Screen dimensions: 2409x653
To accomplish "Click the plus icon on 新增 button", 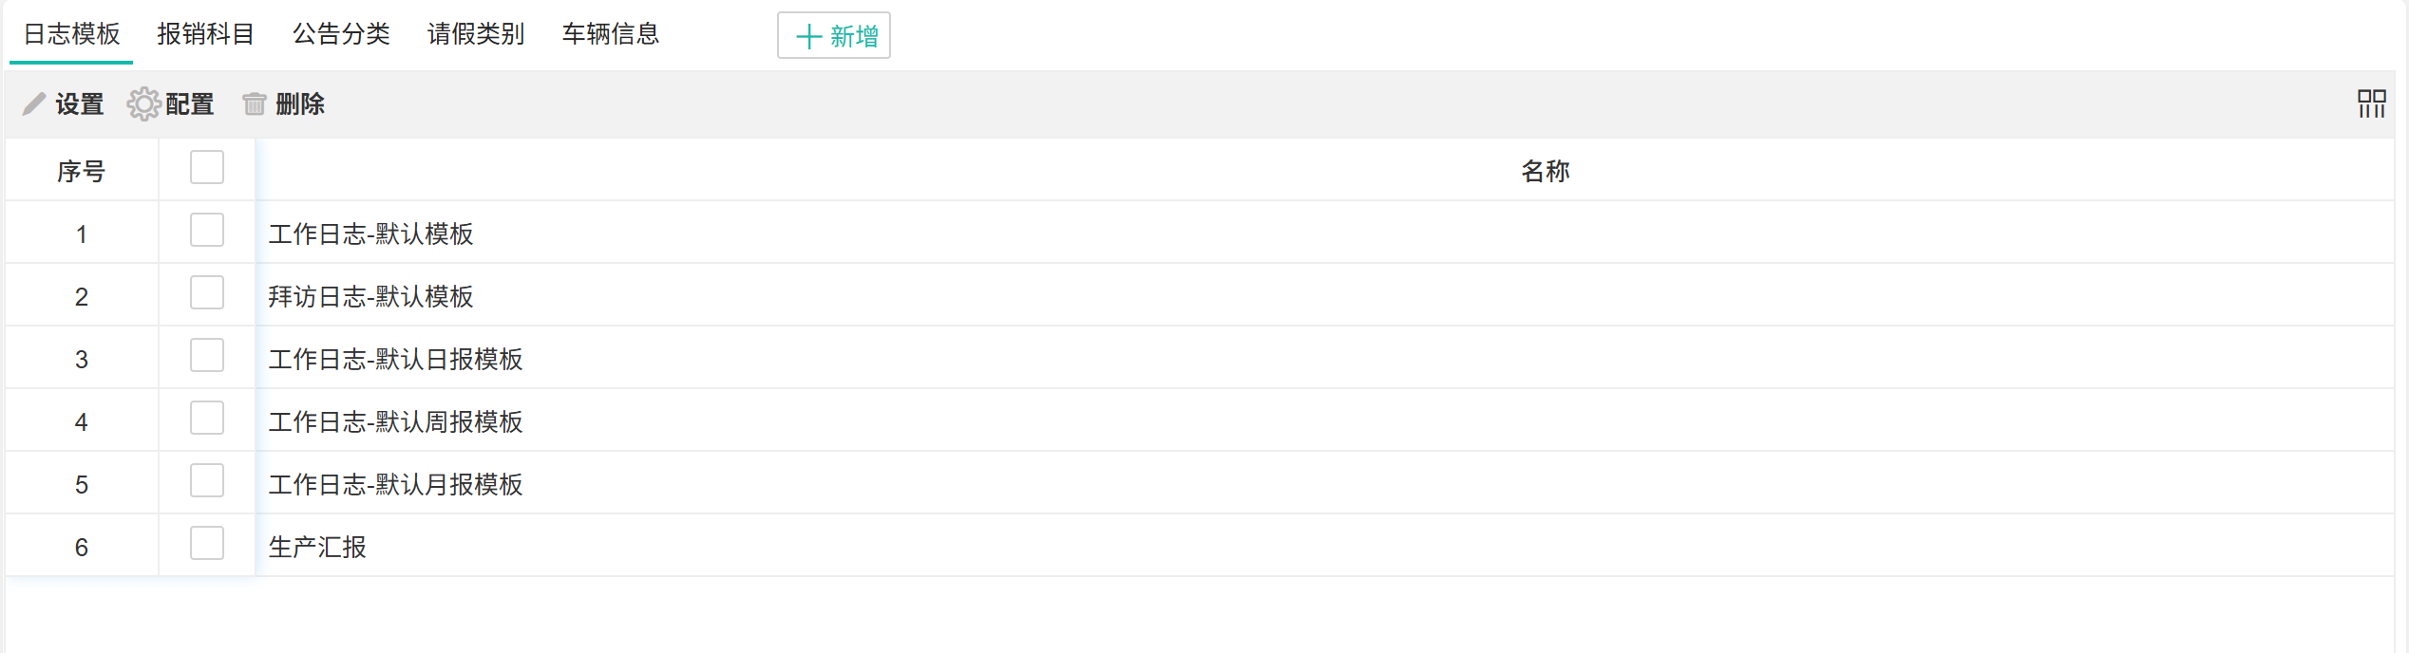I will click(x=808, y=37).
